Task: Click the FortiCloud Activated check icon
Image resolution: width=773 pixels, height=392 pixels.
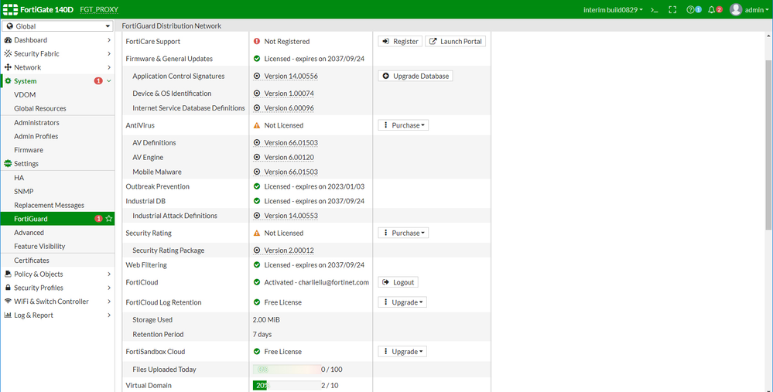Action: click(257, 282)
